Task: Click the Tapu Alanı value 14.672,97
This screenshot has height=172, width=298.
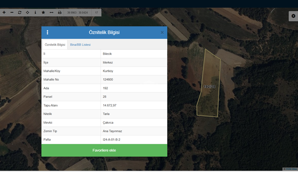Action: click(x=109, y=106)
